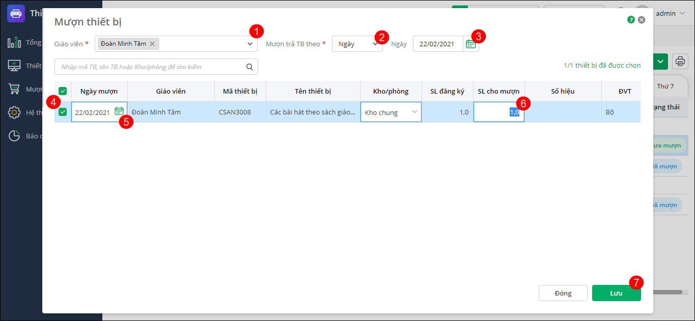Open calendar icon in Ngày mượn cell
The image size is (695, 321).
point(119,111)
